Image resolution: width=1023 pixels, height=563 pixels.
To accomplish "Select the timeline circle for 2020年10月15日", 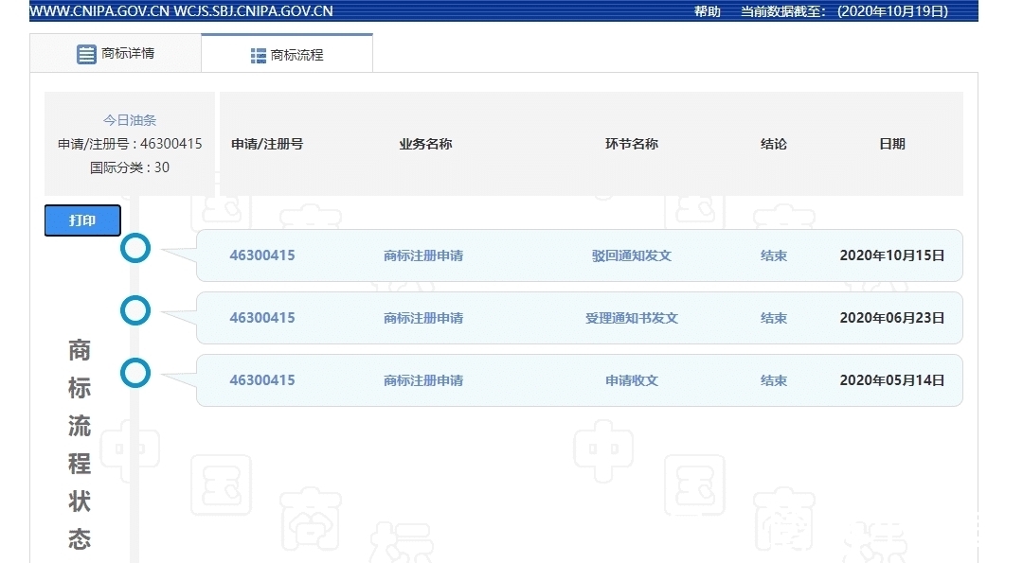I will 135,248.
